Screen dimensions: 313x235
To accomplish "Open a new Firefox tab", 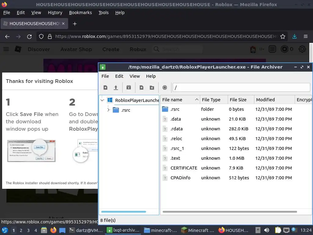I will point(75,24).
